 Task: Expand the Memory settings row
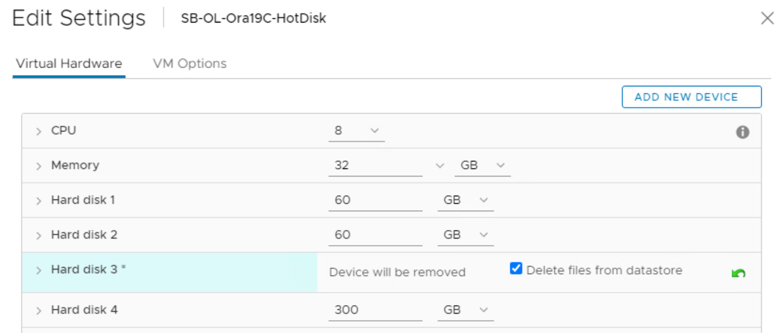pos(39,166)
